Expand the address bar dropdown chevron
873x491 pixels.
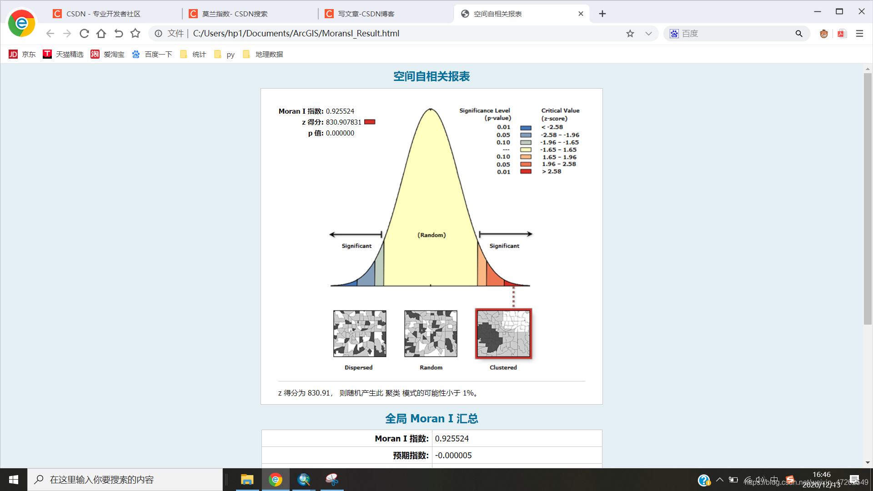[x=648, y=33]
